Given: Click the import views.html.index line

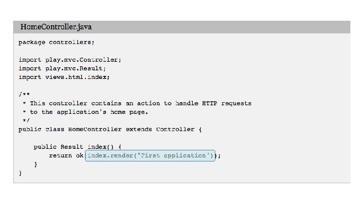Looking at the screenshot, I should 64,77.
